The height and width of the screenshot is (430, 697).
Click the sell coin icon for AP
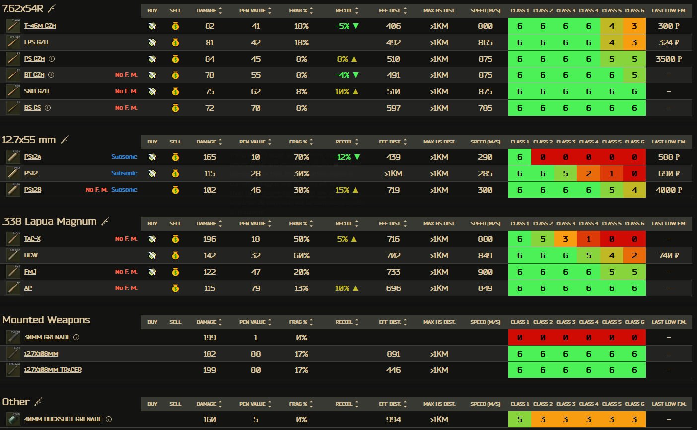click(175, 288)
